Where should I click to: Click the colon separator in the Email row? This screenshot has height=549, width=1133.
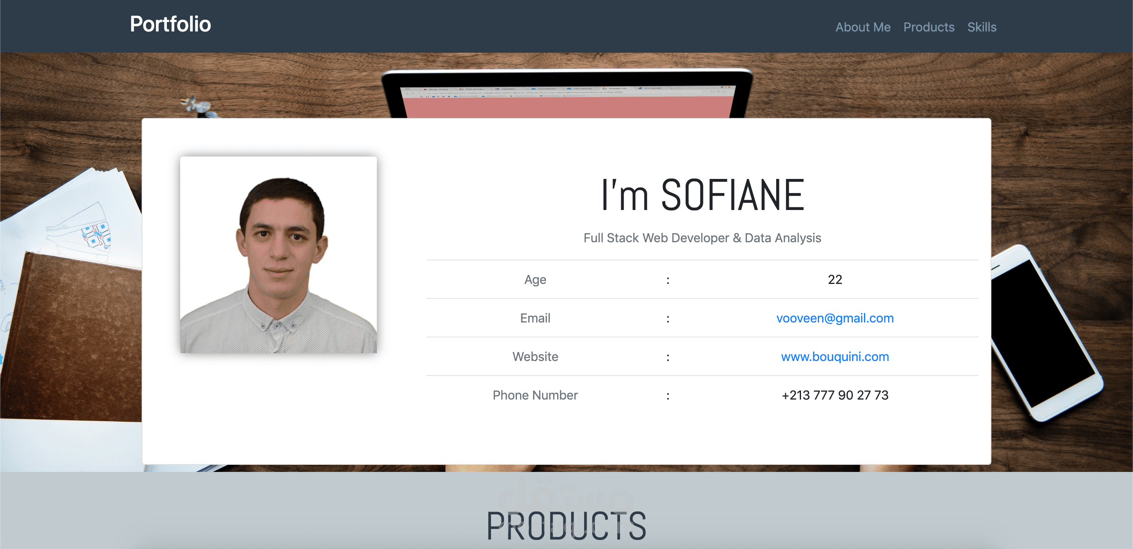click(x=668, y=319)
